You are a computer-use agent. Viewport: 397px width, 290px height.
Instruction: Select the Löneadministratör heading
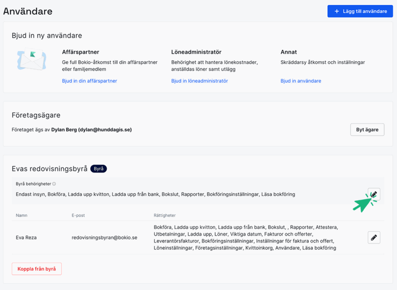pyautogui.click(x=196, y=52)
